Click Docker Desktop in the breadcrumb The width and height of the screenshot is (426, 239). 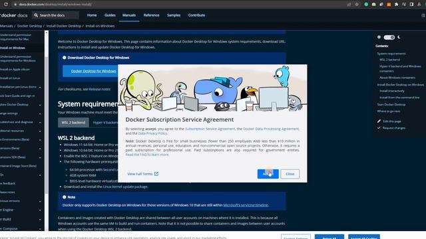29,26
